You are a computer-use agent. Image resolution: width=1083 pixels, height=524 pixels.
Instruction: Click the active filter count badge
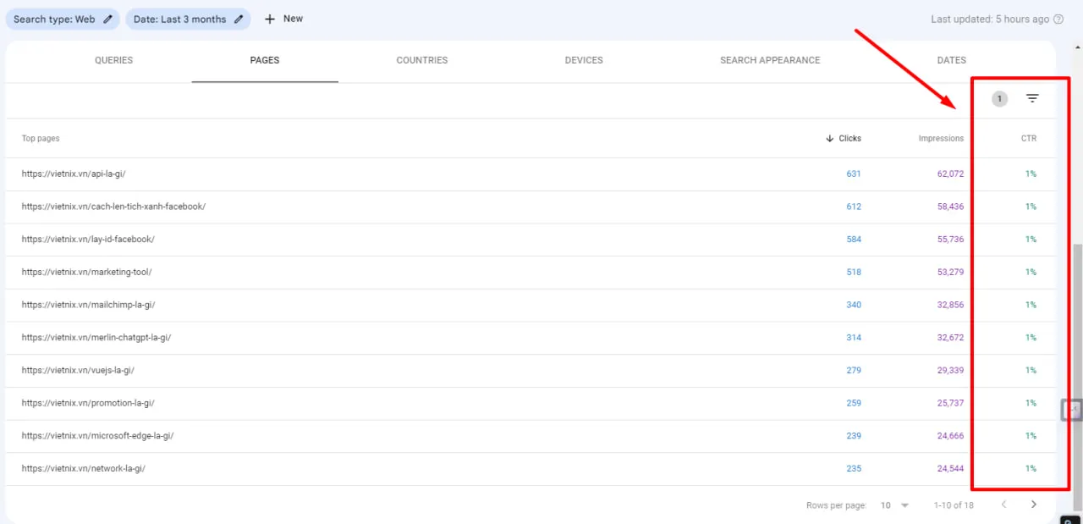click(x=999, y=99)
